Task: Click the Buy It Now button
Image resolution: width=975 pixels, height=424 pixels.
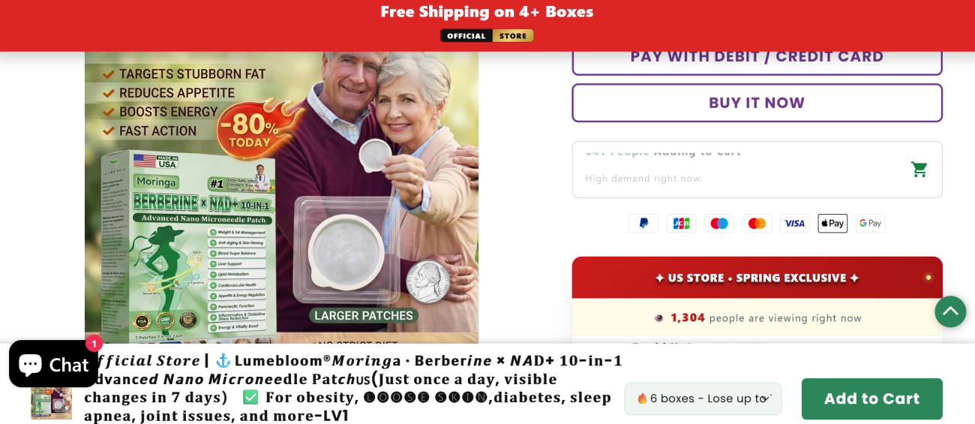Action: [x=757, y=103]
